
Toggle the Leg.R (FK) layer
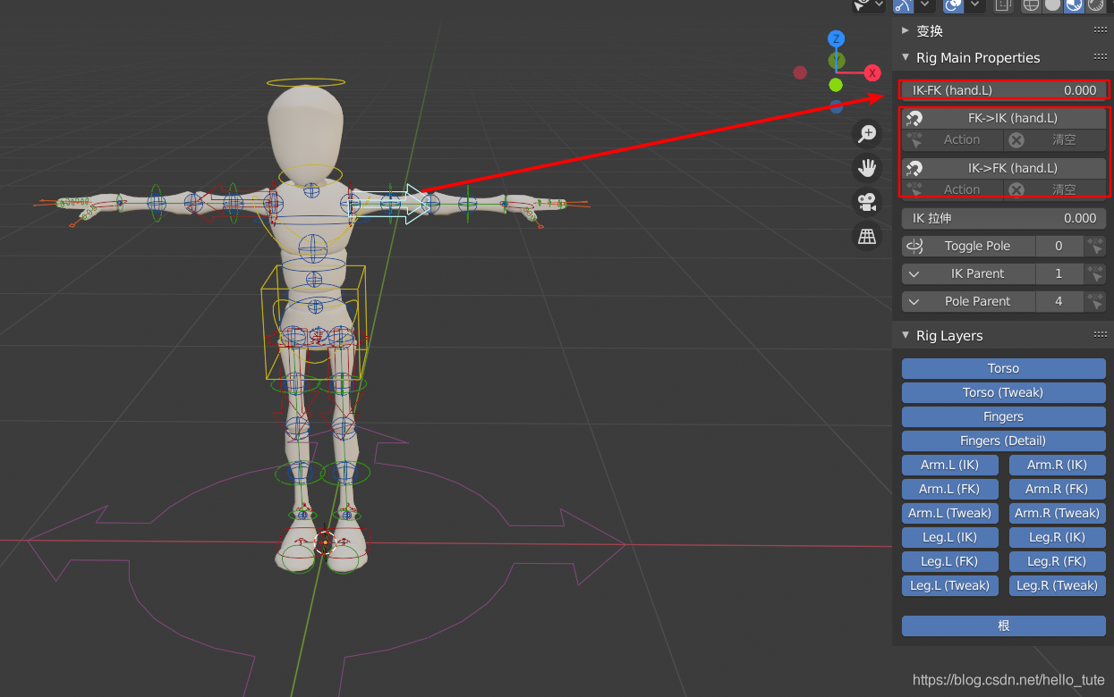click(x=1057, y=561)
